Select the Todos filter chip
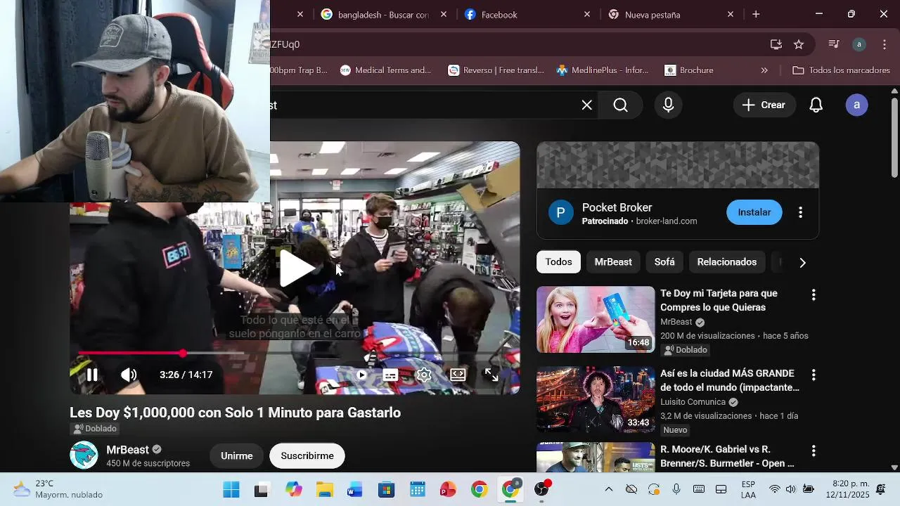This screenshot has width=900, height=506. [558, 262]
